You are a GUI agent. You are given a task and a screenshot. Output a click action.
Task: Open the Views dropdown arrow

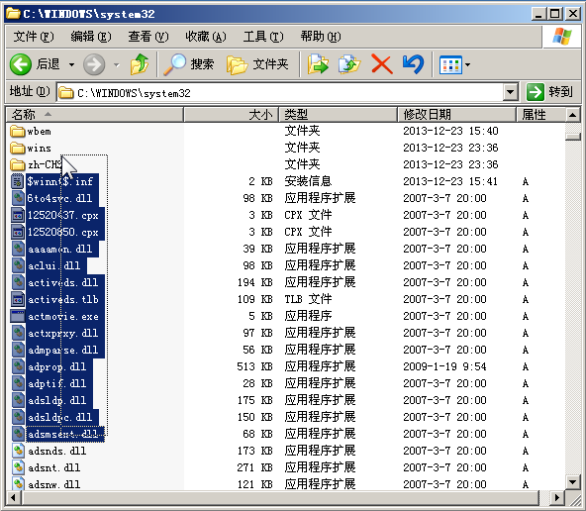tap(467, 65)
